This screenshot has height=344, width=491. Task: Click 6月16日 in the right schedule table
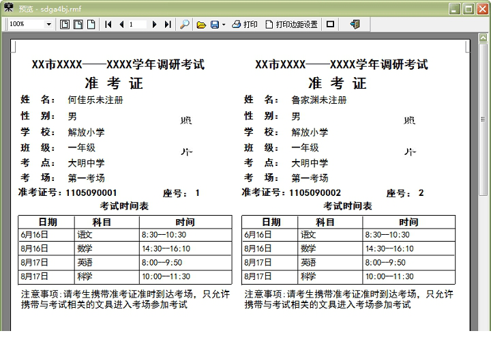pos(258,235)
